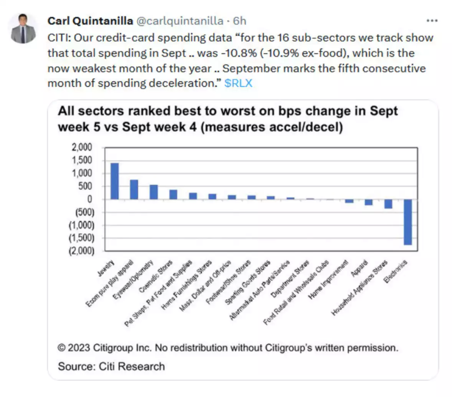The width and height of the screenshot is (452, 397).
Task: Open the Carl Quintanilla display name link
Action: [90, 21]
